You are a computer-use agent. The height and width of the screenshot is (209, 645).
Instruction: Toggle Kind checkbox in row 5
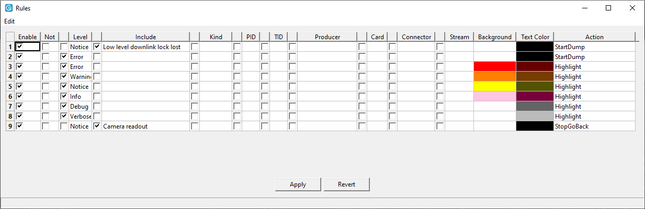click(x=195, y=87)
